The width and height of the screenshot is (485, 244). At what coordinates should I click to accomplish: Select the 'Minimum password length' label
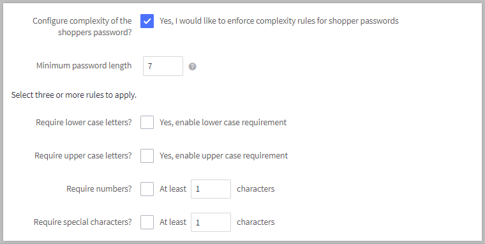pyautogui.click(x=84, y=66)
